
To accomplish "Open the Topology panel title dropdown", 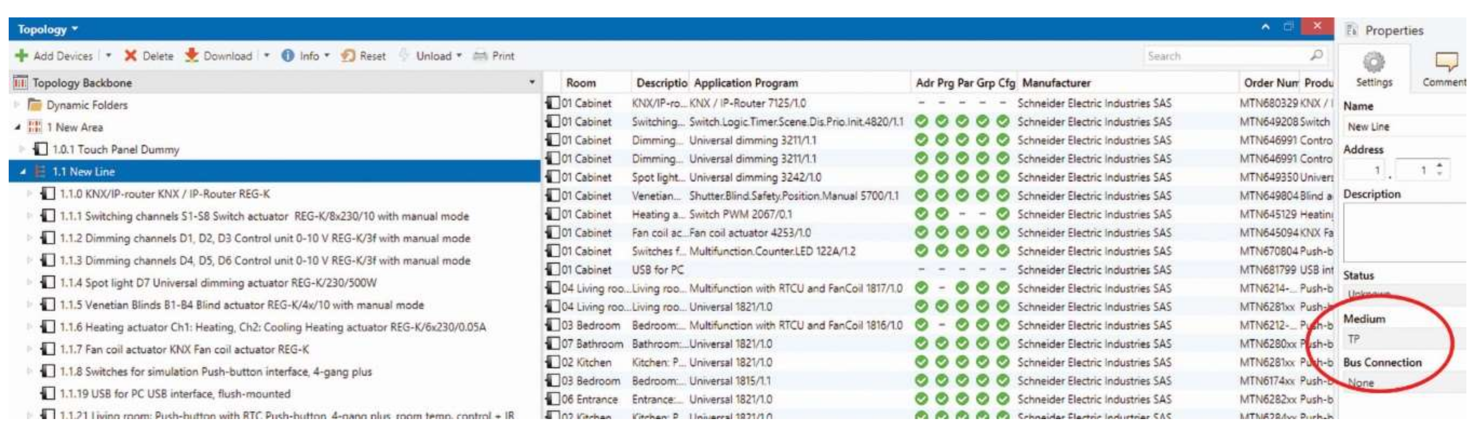I will [x=75, y=29].
